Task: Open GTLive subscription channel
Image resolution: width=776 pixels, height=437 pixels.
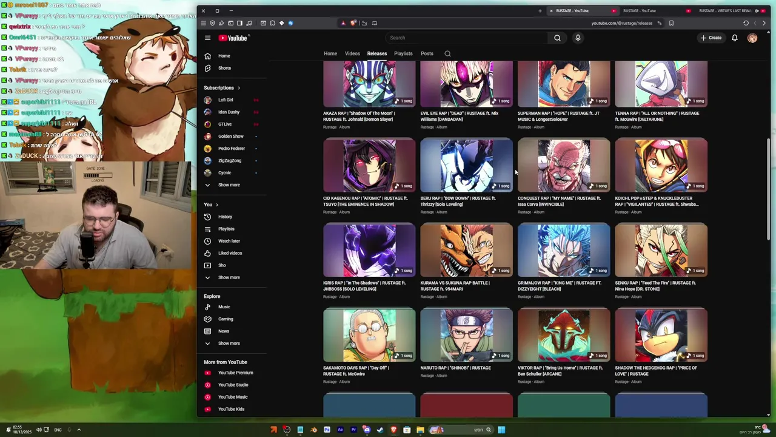Action: click(224, 124)
